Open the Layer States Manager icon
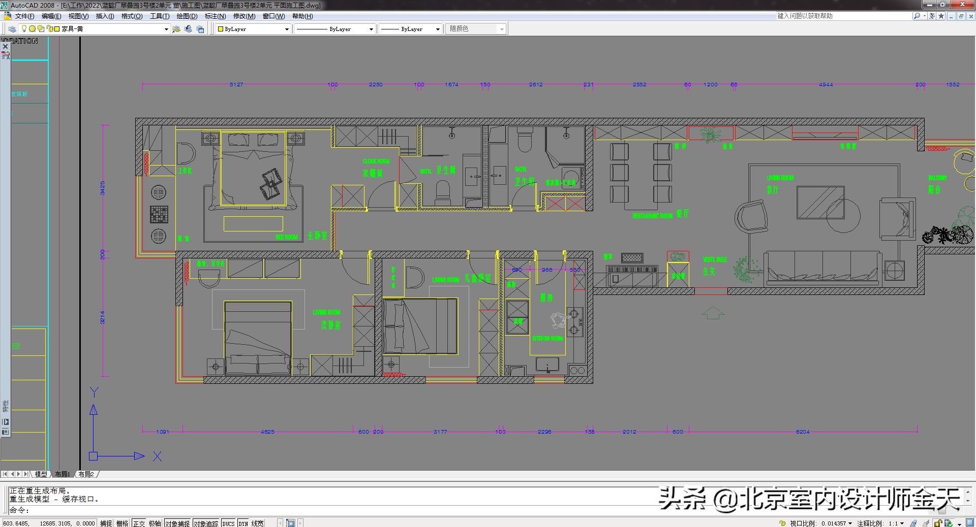 point(200,29)
